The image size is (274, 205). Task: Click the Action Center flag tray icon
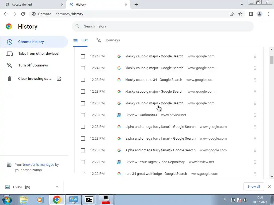click(x=239, y=200)
